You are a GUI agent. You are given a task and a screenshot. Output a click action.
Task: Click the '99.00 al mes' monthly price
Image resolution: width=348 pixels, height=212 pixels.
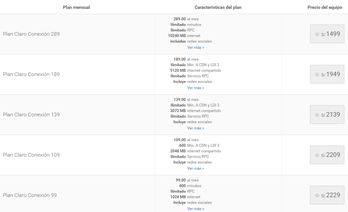click(187, 180)
